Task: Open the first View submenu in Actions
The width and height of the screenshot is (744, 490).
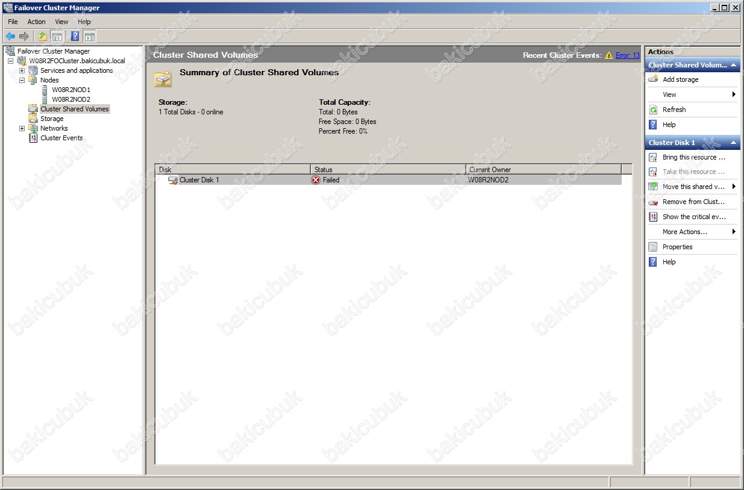Action: 693,95
